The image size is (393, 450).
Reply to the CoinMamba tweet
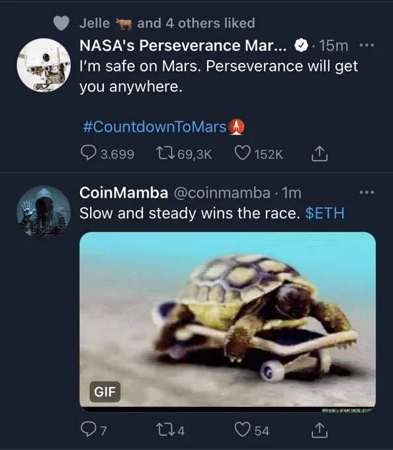click(x=94, y=430)
